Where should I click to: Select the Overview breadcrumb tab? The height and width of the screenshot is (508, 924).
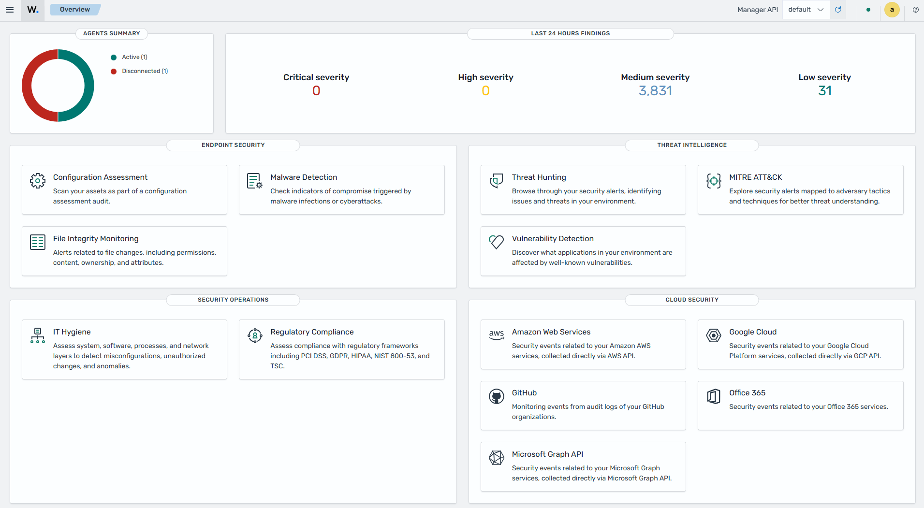tap(75, 10)
